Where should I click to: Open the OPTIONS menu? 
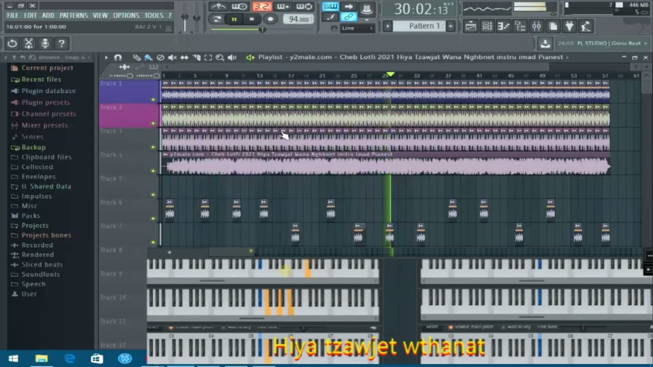tap(126, 15)
